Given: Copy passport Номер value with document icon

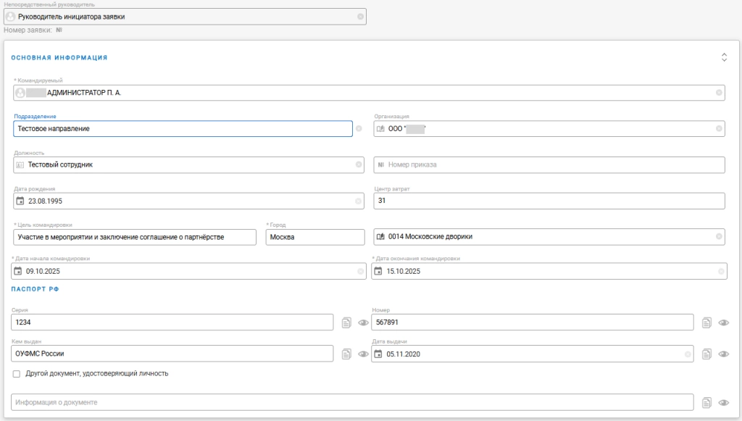Looking at the screenshot, I should [708, 322].
